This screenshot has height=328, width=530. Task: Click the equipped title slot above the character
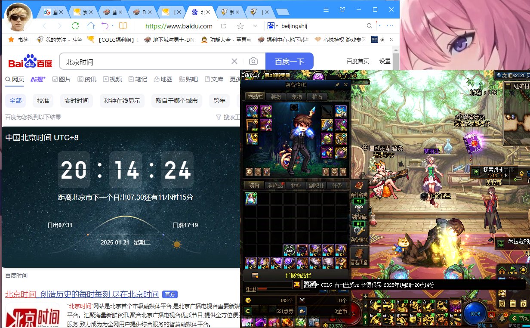[295, 107]
